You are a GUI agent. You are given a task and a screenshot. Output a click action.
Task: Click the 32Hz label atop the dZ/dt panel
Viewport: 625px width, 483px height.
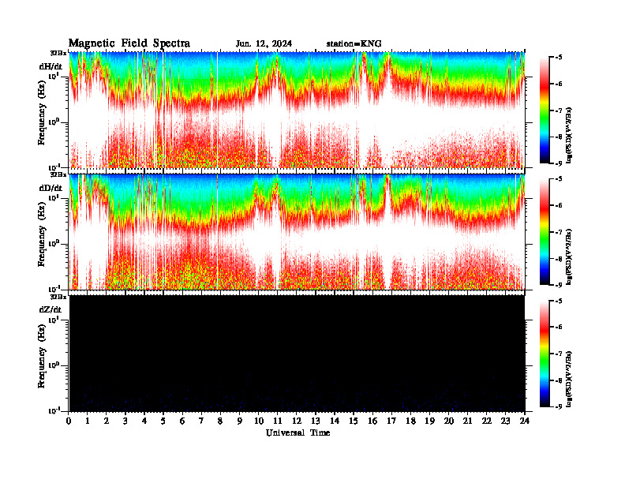point(58,297)
